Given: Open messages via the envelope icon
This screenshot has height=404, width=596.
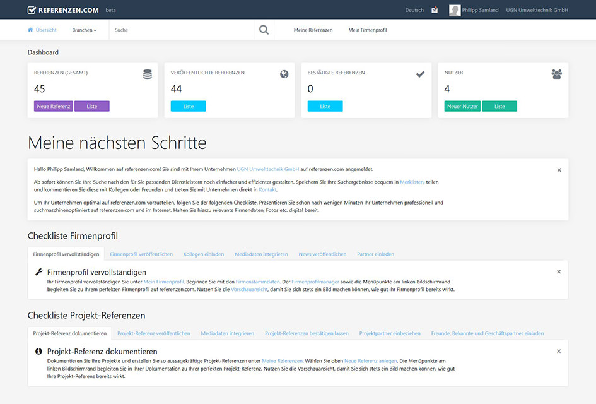Looking at the screenshot, I should (x=435, y=10).
